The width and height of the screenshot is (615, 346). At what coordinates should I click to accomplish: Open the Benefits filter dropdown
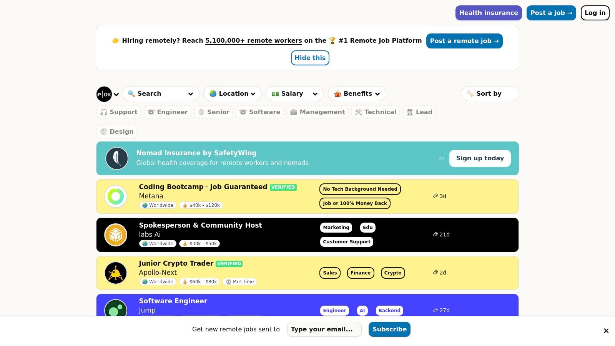point(357,94)
